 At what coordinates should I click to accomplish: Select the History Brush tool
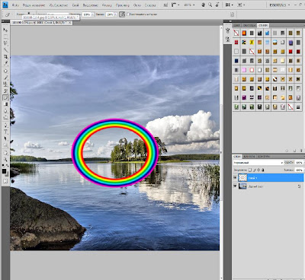click(x=5, y=91)
